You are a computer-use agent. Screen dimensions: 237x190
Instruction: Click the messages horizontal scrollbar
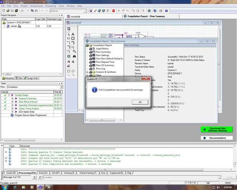pyautogui.click(x=105, y=170)
